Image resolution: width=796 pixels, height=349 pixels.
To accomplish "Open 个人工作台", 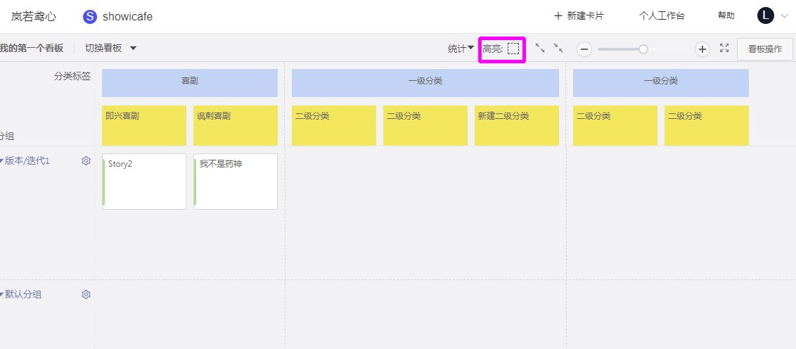I will click(x=662, y=15).
